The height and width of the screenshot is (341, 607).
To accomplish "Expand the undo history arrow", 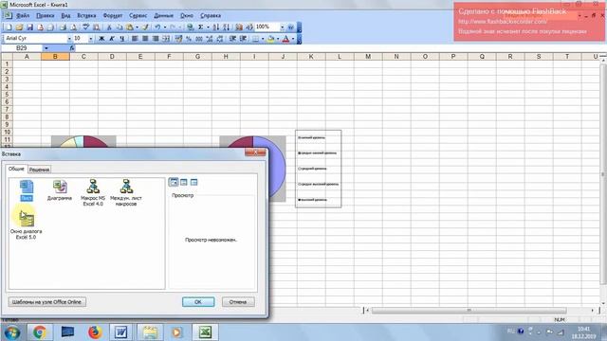I will tap(165, 27).
